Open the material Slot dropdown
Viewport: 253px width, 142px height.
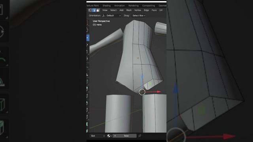point(98,136)
